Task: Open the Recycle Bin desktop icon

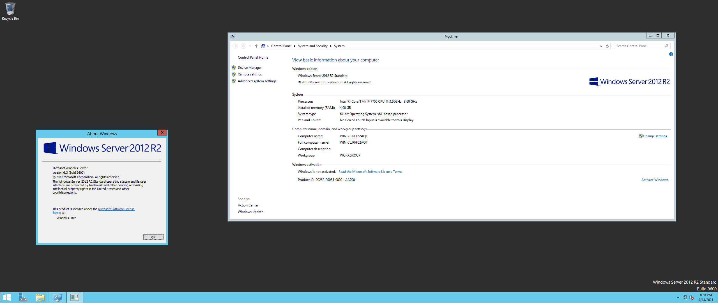Action: (x=10, y=11)
